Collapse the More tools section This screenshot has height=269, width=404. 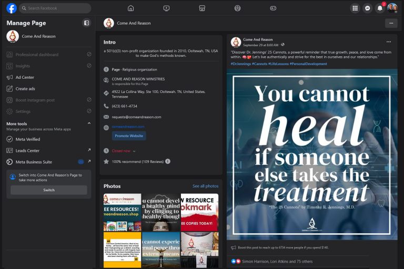tap(89, 123)
